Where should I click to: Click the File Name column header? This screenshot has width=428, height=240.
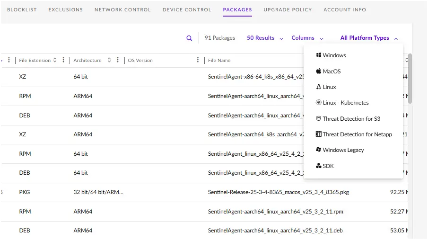coord(219,61)
